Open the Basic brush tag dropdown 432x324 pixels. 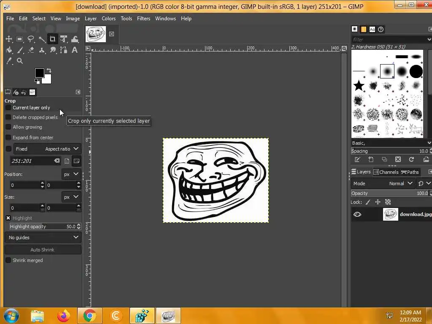391,143
